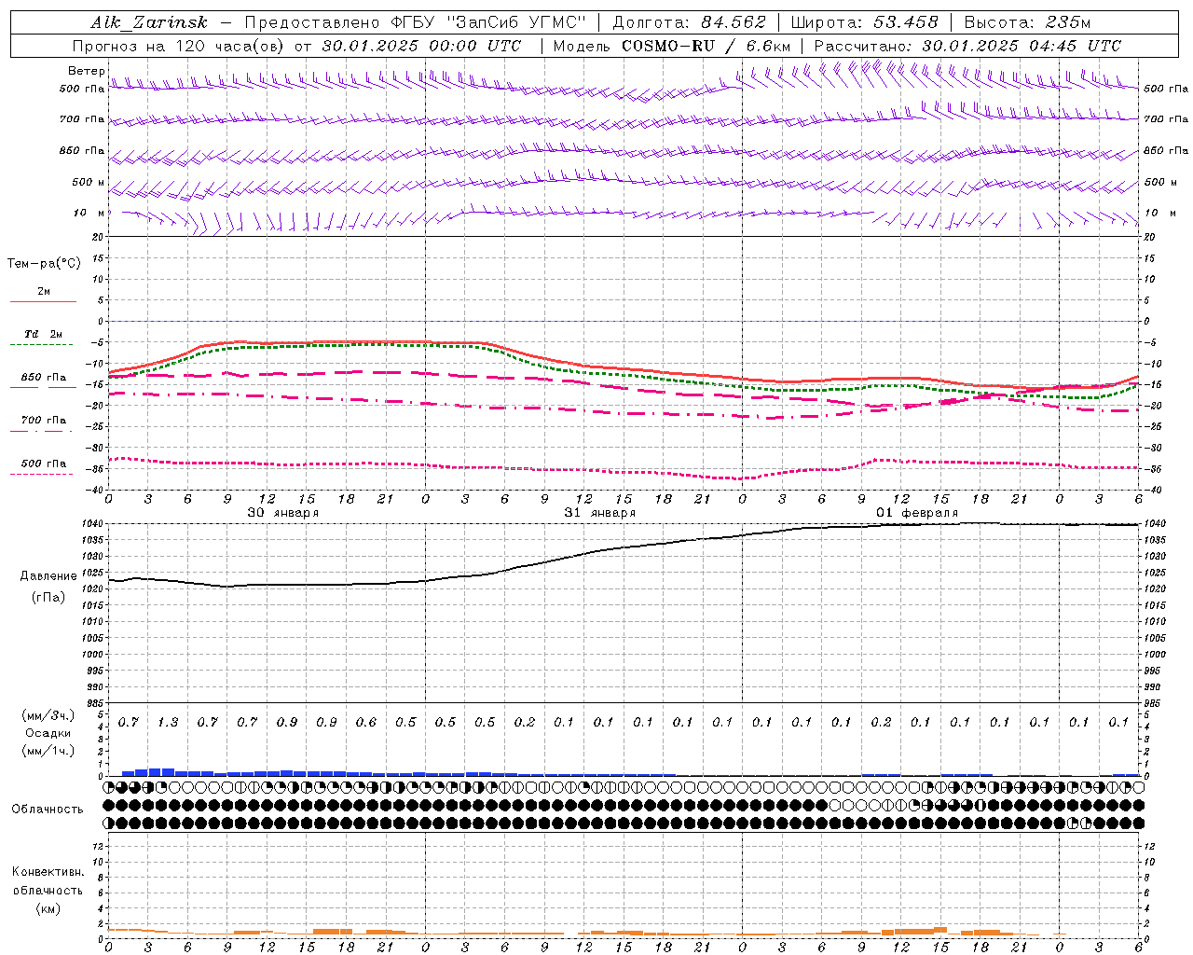This screenshot has height=955, width=1193.
Task: Select the text 'Предоставлено ФГБУ "ЗапСиб УГМС"'
Action: [x=415, y=22]
